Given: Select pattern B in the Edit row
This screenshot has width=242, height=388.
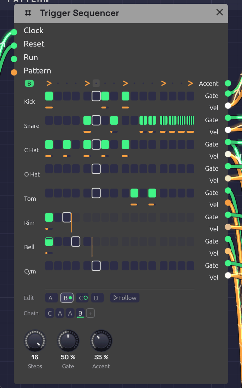Looking at the screenshot, I should click(67, 298).
